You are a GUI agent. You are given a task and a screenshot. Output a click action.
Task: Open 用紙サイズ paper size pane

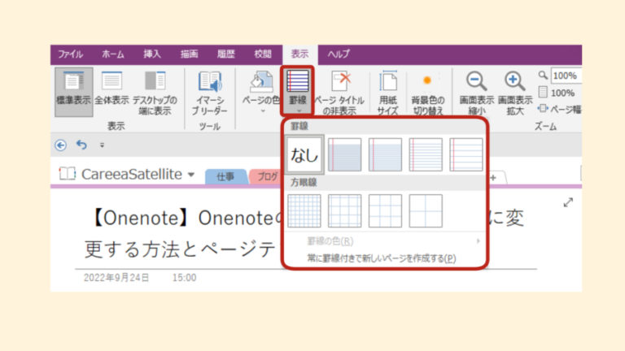(x=388, y=93)
